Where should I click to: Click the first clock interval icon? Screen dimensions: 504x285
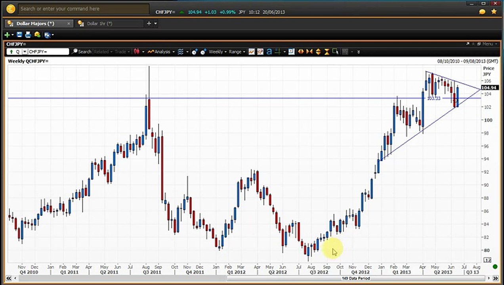click(195, 51)
